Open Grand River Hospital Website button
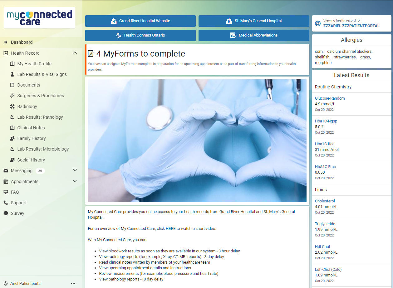 click(140, 21)
